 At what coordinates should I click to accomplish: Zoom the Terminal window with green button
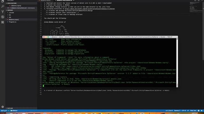48,37
